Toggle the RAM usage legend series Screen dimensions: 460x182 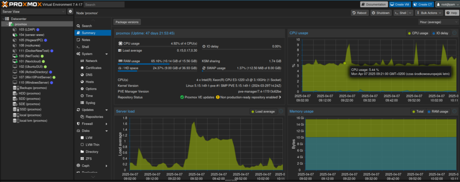438,111
